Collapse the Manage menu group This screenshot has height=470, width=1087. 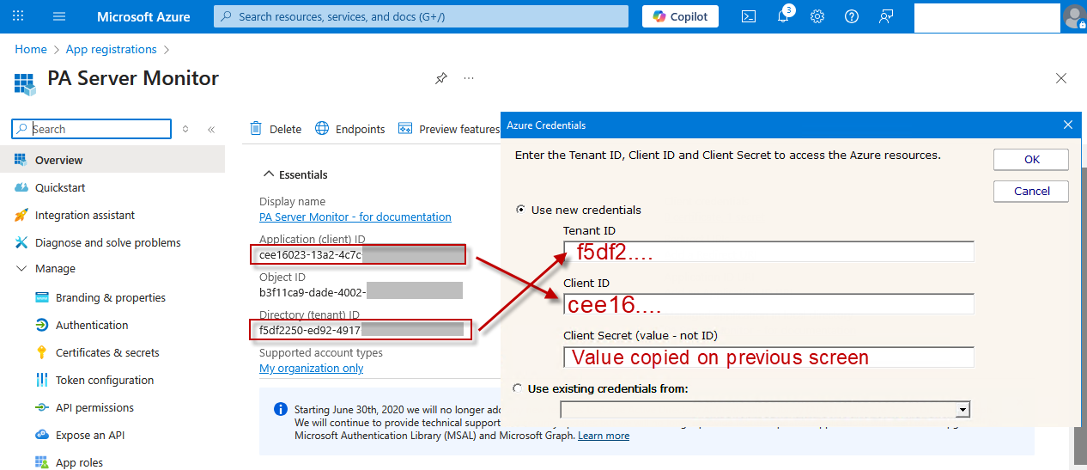point(21,269)
